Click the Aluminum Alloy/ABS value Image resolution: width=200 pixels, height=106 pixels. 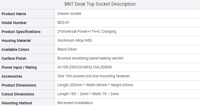pyautogui.click(x=75, y=40)
